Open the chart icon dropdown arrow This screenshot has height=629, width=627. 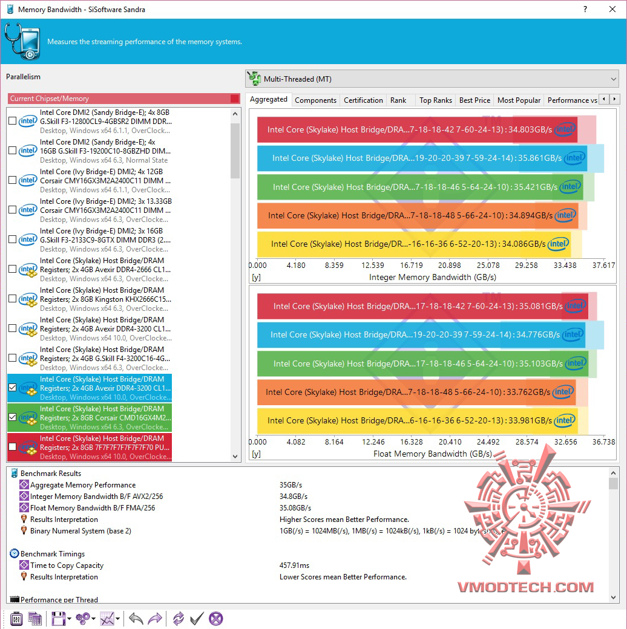click(117, 619)
